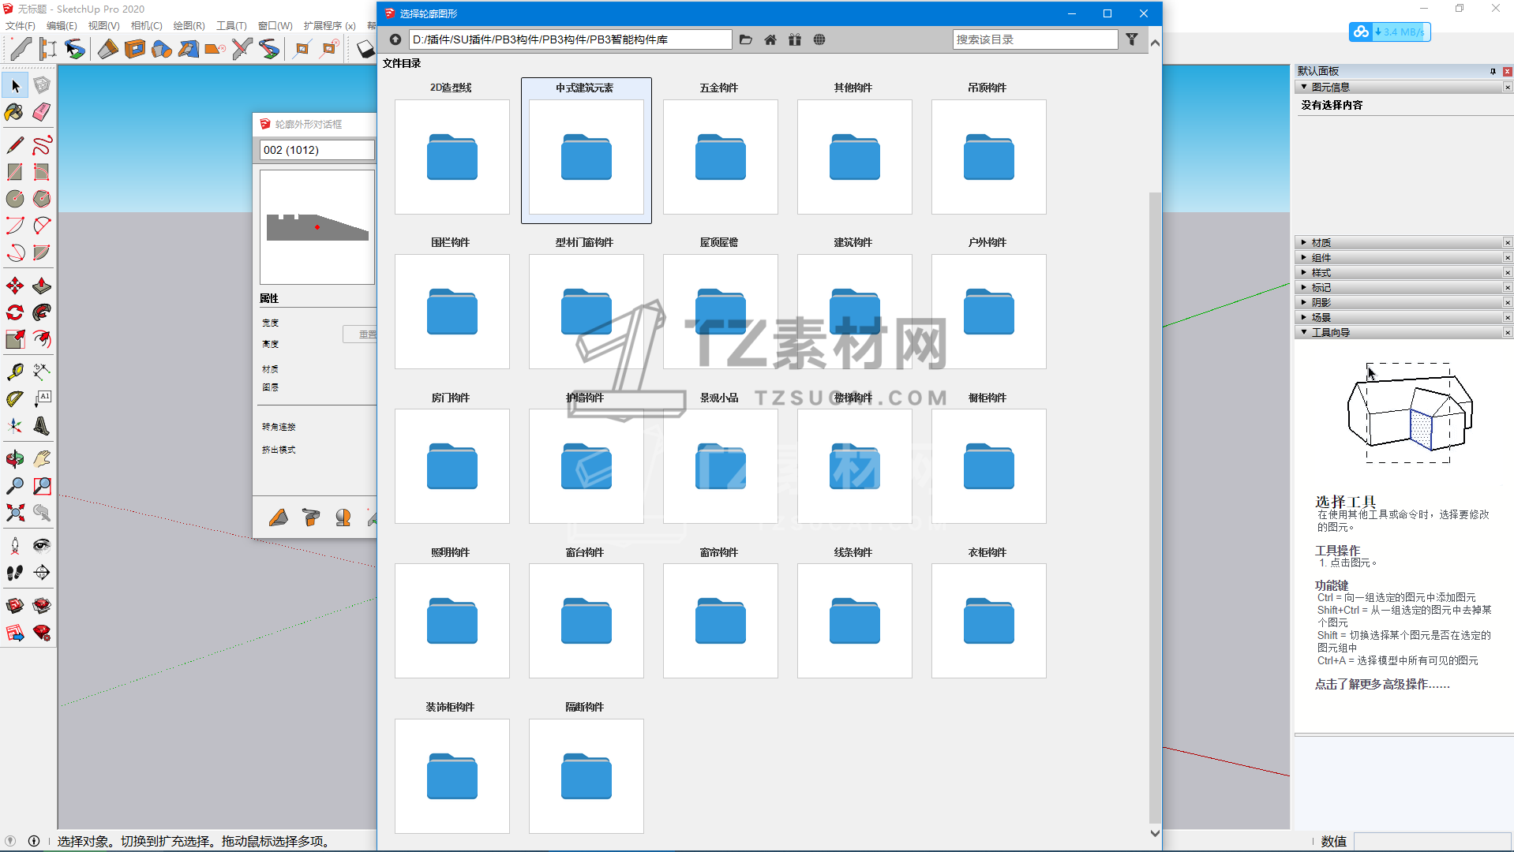This screenshot has height=852, width=1514.
Task: Click the 搜索该目录 search field
Action: click(1035, 39)
